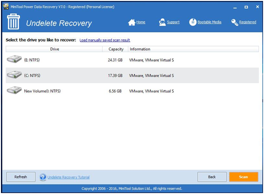Sort by the Drive column header
Image resolution: width=264 pixels, height=194 pixels.
pos(54,49)
